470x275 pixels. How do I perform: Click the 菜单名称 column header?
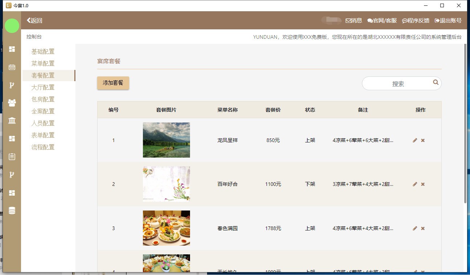[x=227, y=110]
